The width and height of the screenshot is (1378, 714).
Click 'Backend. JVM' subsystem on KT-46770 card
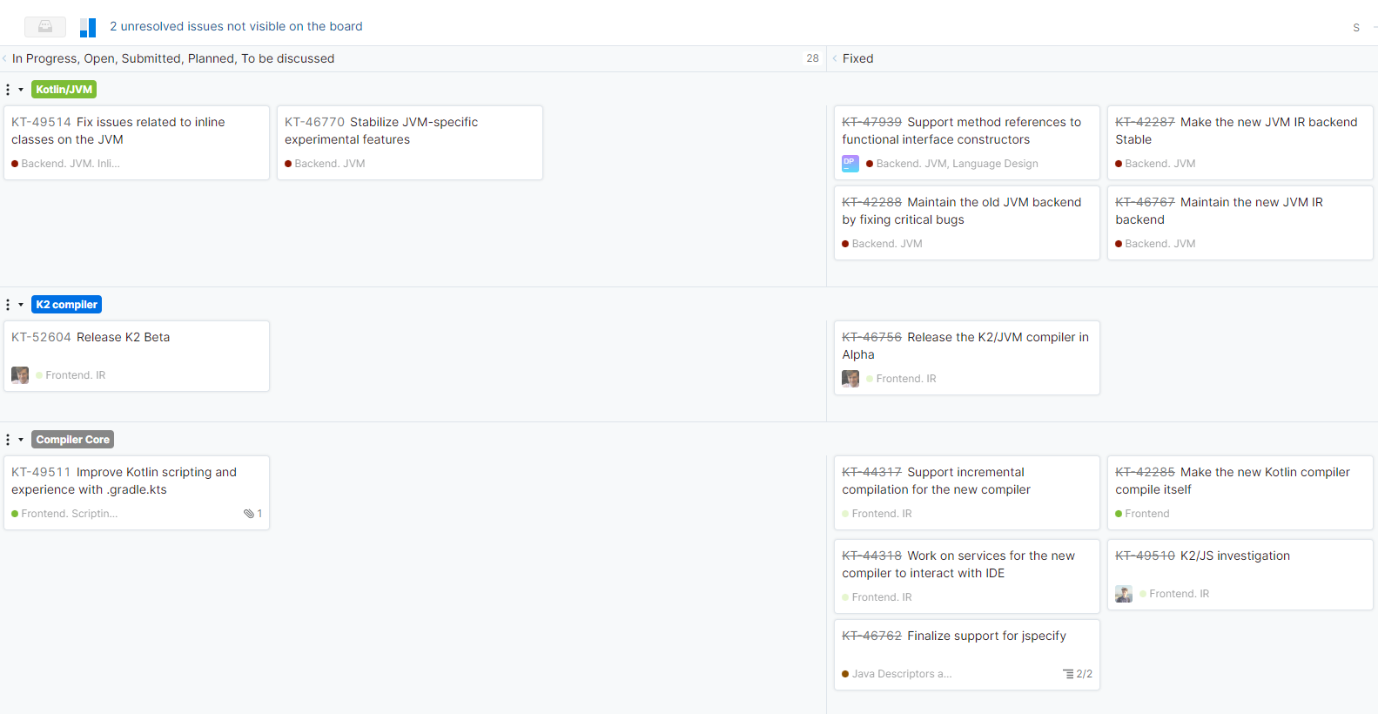pos(330,164)
